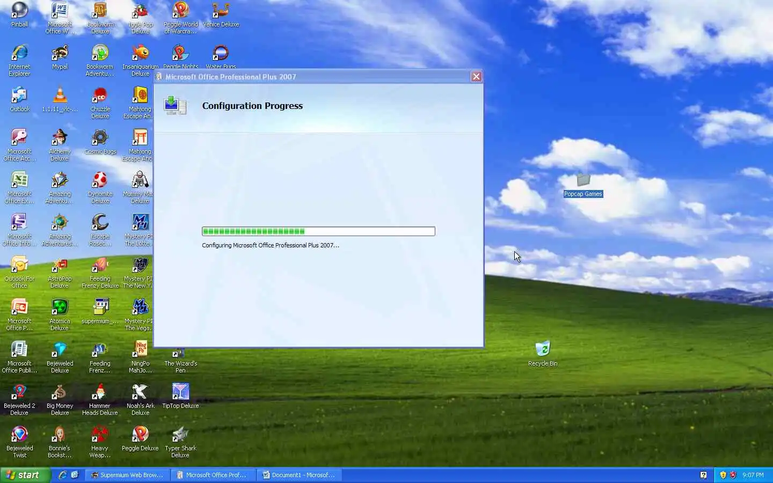The height and width of the screenshot is (483, 773).
Task: Close the Office Professional Plus 2007 dialog
Action: [476, 77]
